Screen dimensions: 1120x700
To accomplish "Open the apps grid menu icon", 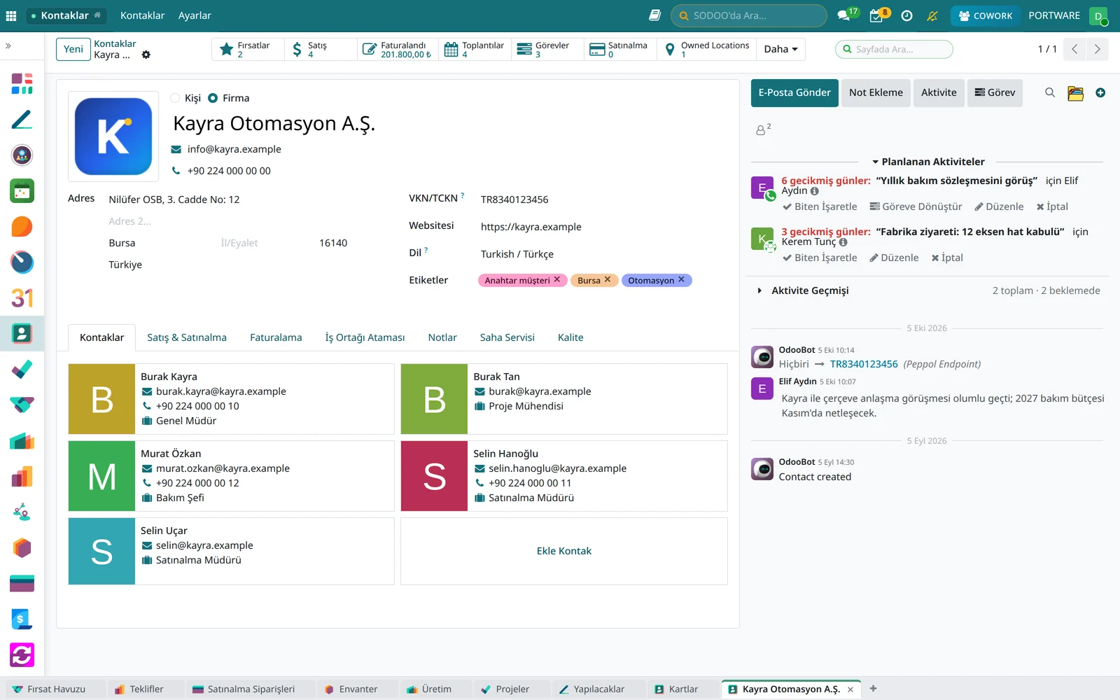I will coord(11,15).
